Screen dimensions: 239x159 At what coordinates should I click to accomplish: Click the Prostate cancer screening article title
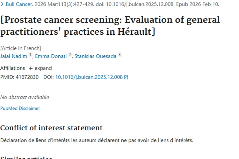point(110,26)
